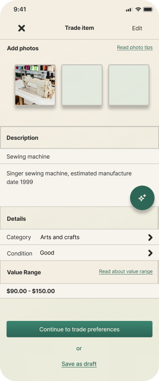The image size is (159, 381).
Task: Close the Trade item screen with X
Action: click(x=22, y=28)
